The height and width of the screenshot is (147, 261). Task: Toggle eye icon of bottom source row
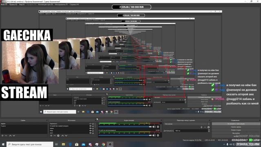[x=91, y=133]
